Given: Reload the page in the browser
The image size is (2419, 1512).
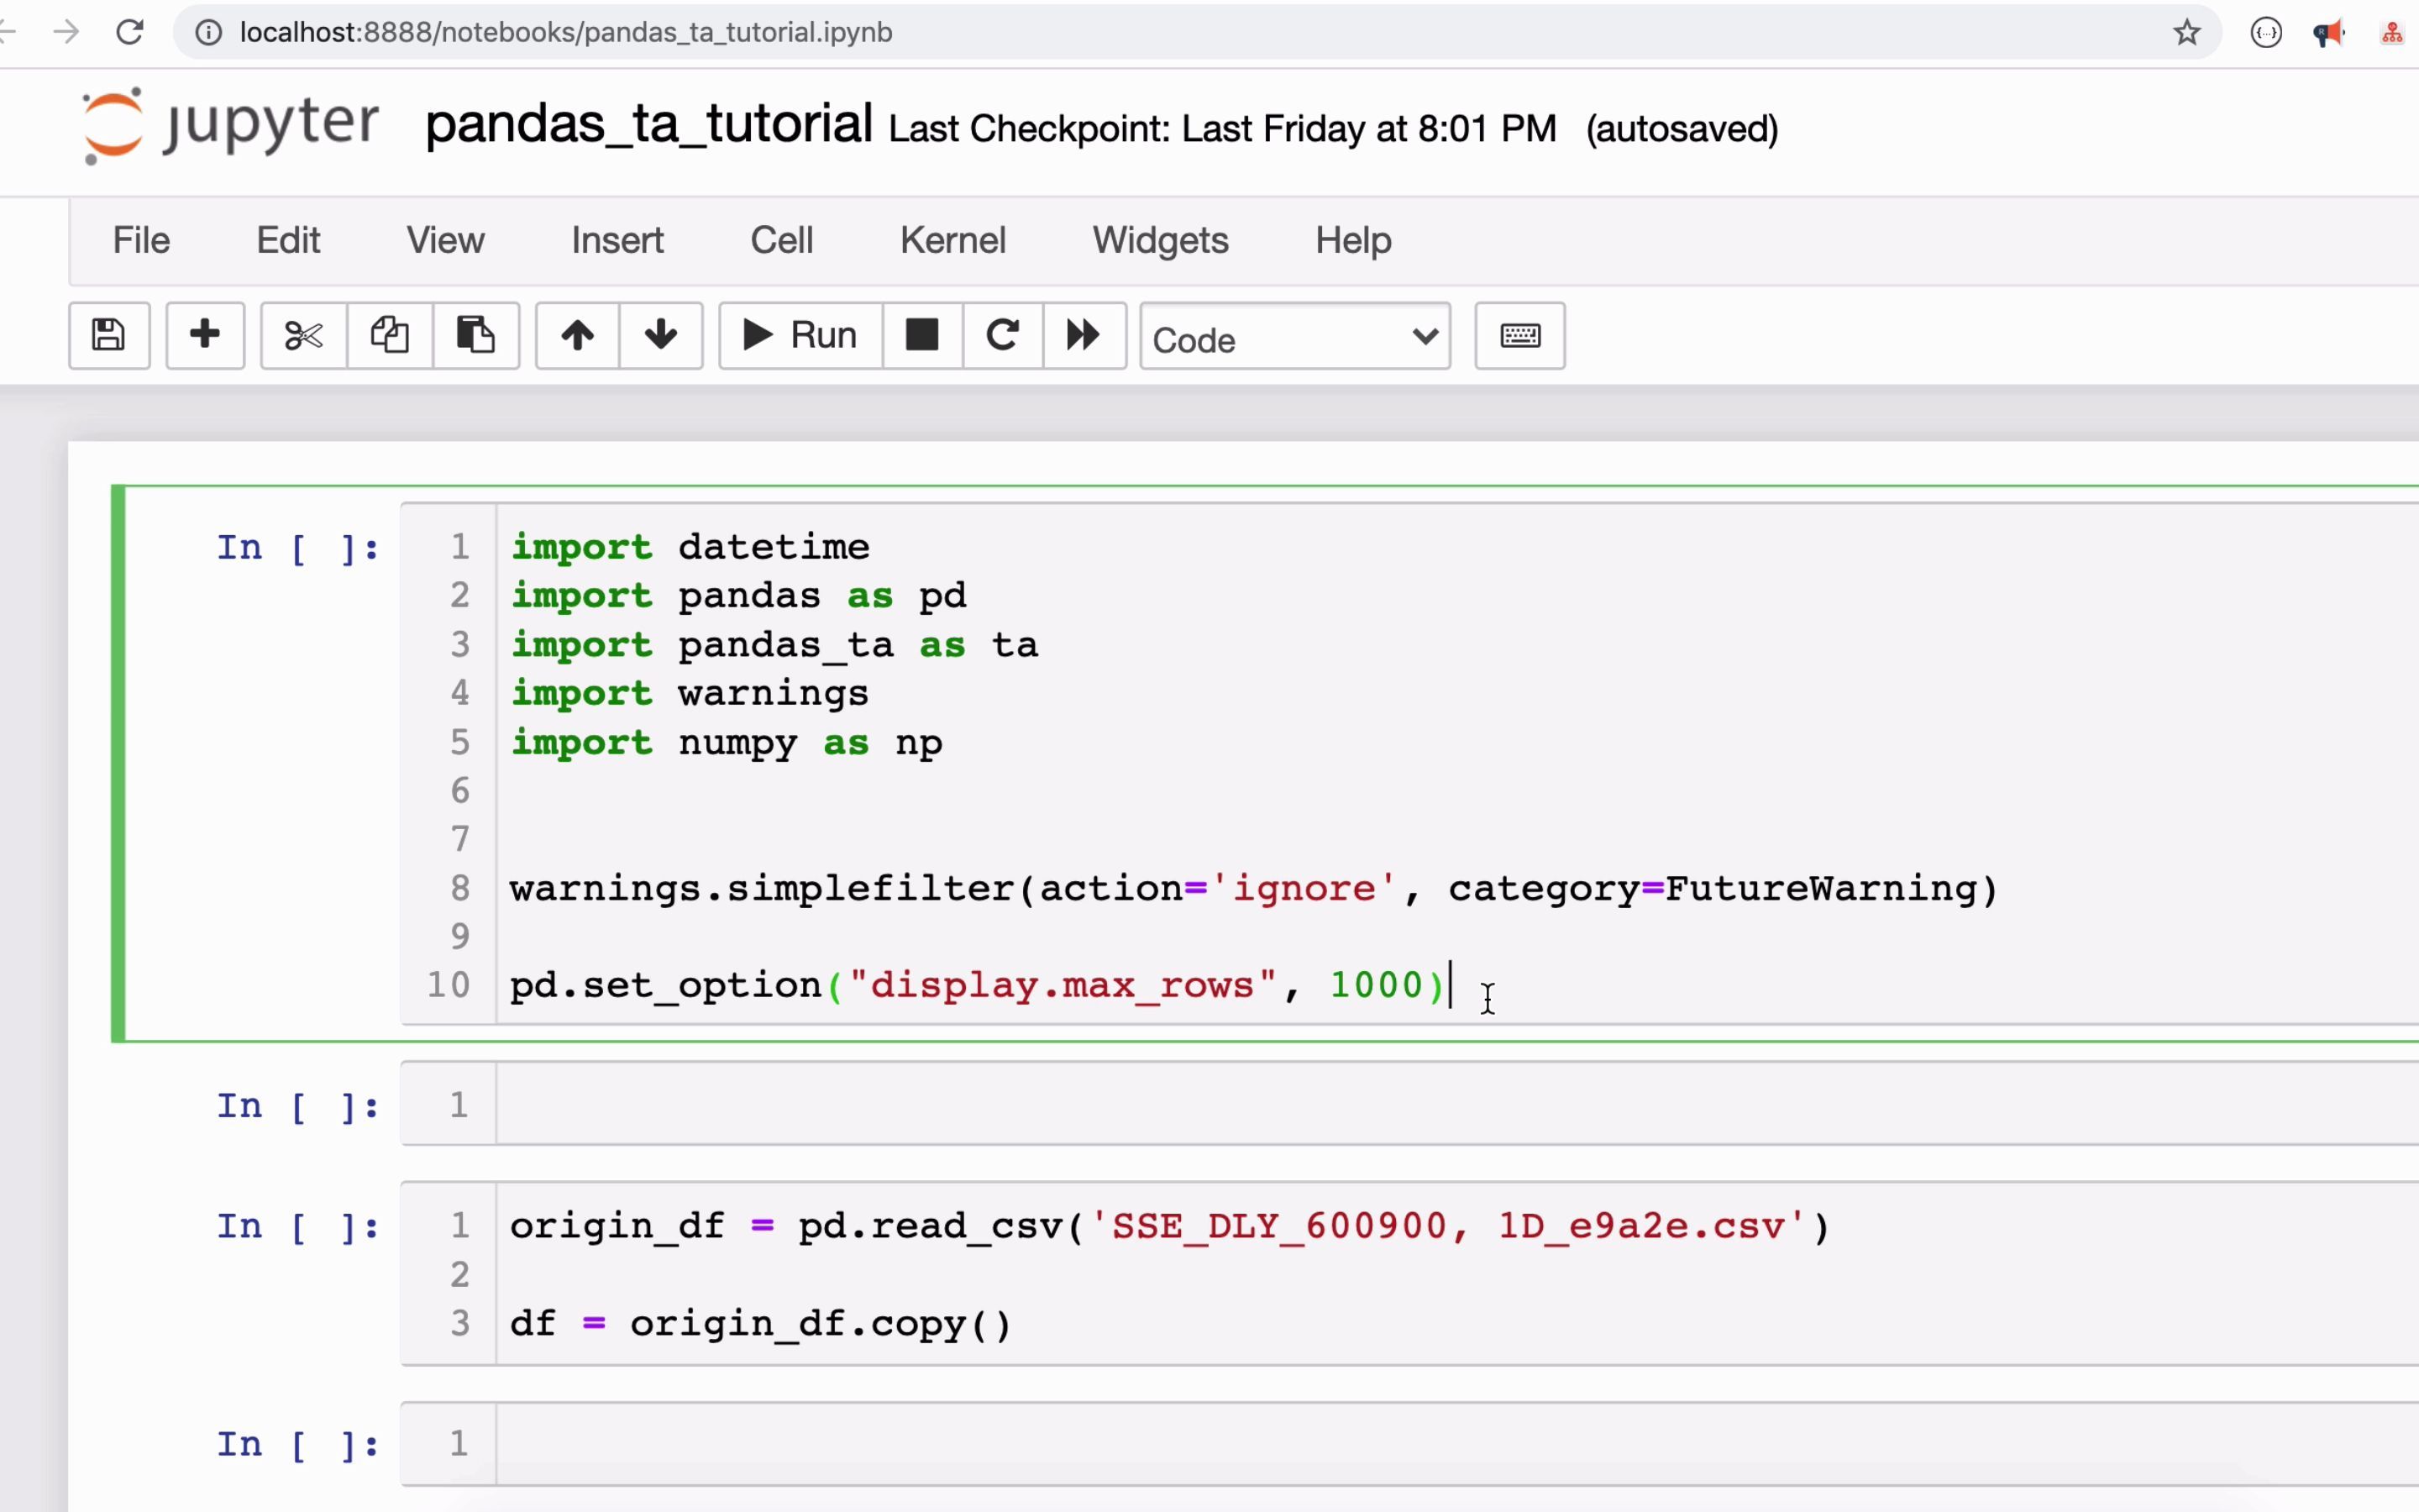Looking at the screenshot, I should pyautogui.click(x=130, y=33).
